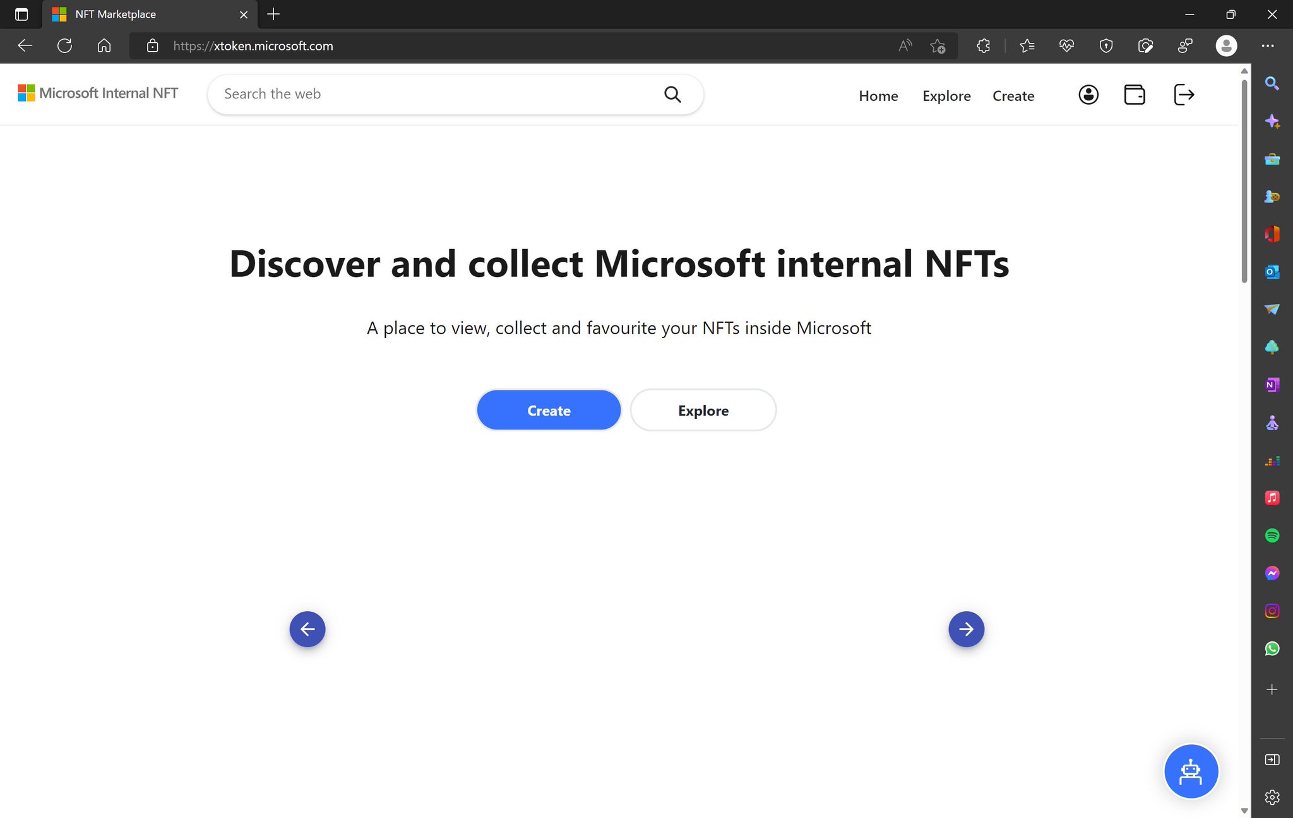This screenshot has height=818, width=1293.
Task: Open the wallet icon in header
Action: (x=1134, y=95)
